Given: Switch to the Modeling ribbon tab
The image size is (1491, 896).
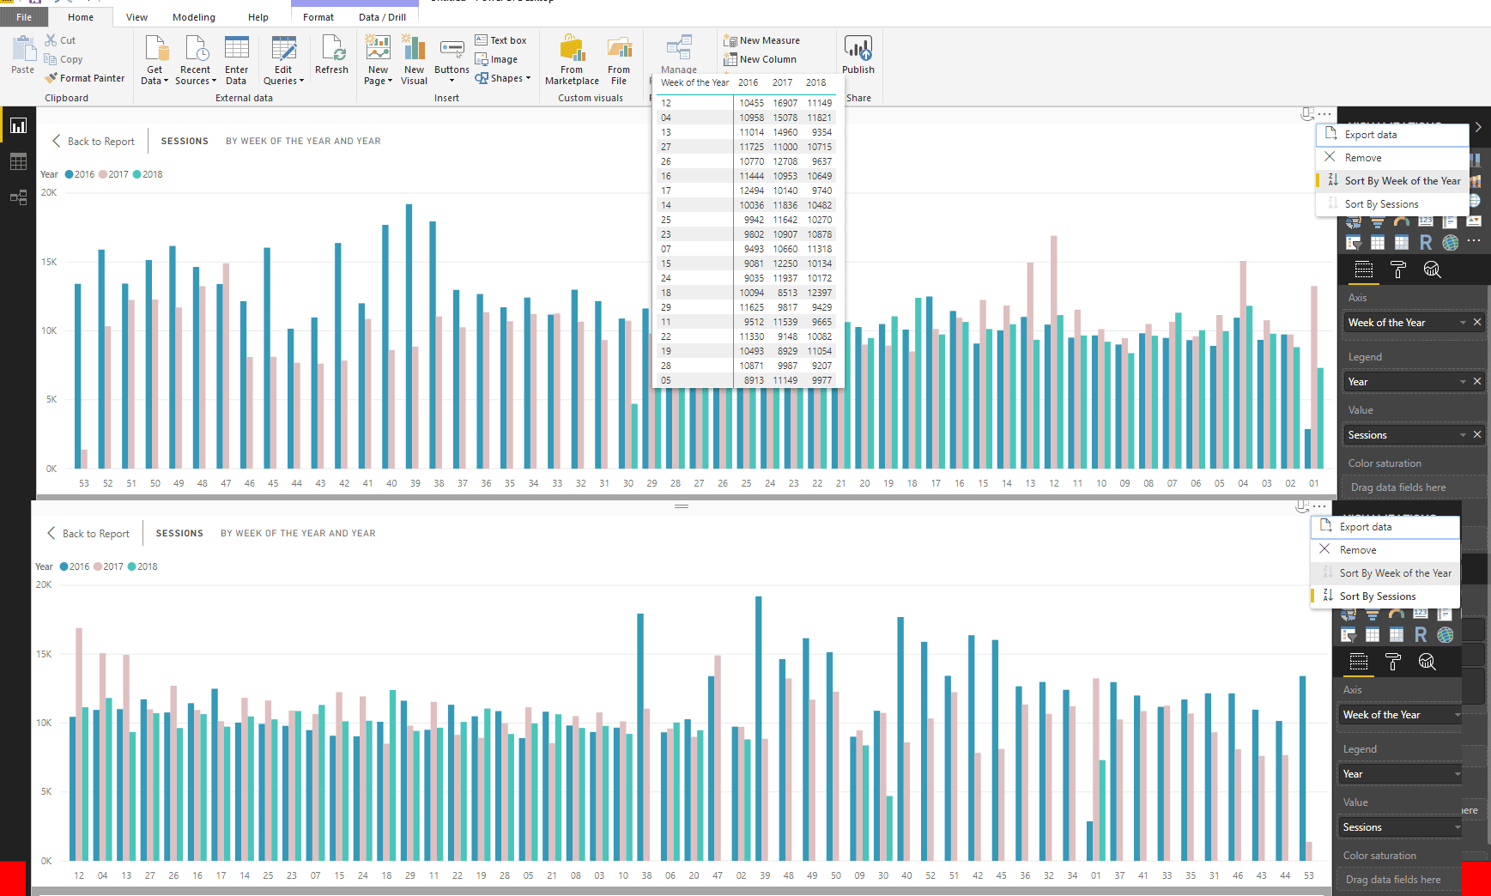Looking at the screenshot, I should pyautogui.click(x=194, y=17).
